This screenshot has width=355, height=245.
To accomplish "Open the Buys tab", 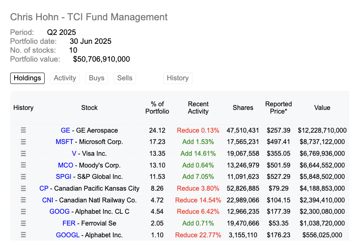I will point(97,78).
